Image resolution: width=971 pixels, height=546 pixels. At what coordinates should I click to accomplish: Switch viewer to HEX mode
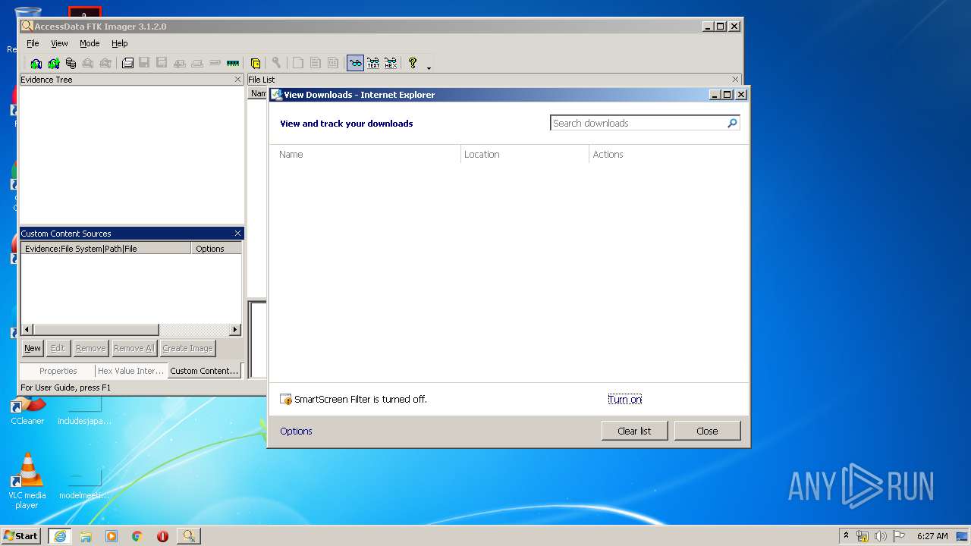coord(391,63)
